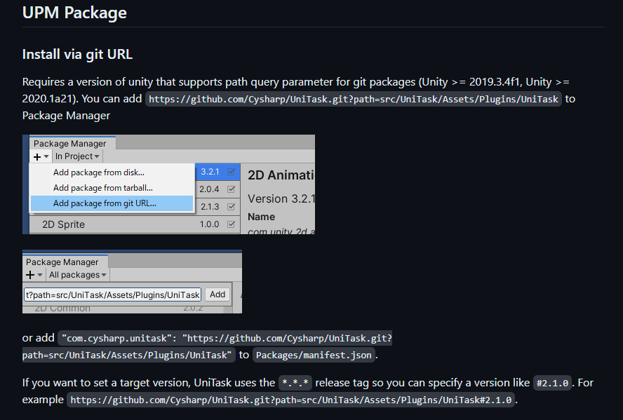Click the second Package Manager screenshot image
Image resolution: width=623 pixels, height=420 pixels.
coord(132,281)
